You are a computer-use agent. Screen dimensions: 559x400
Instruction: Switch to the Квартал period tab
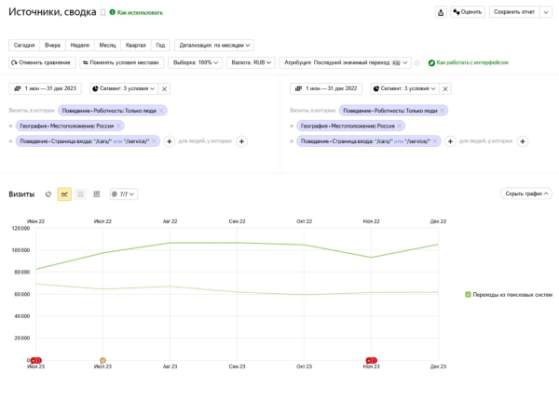(135, 45)
